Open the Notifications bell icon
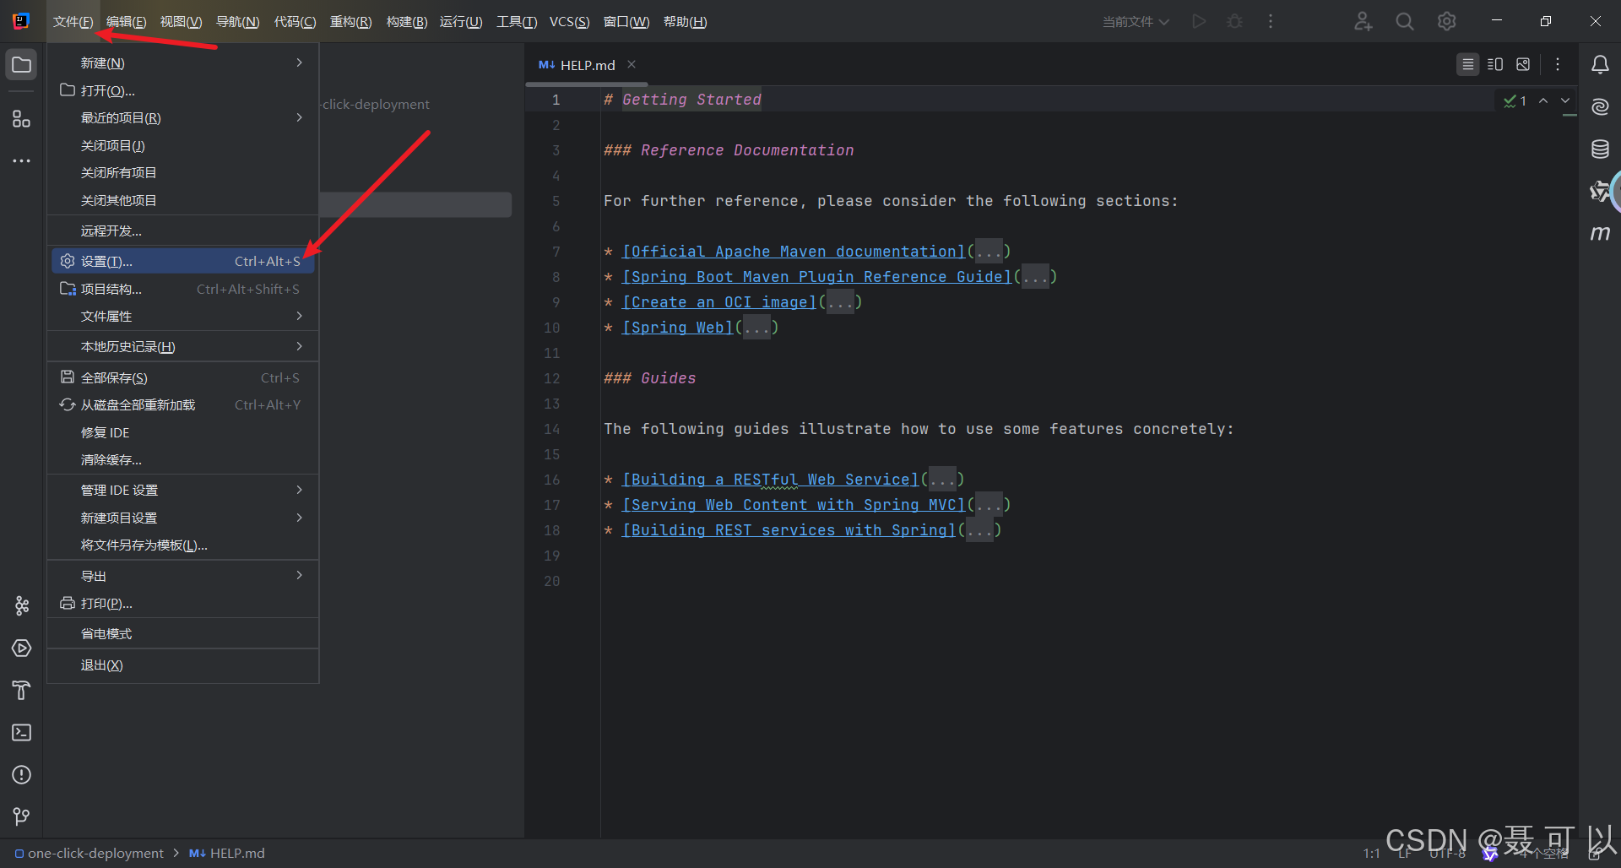Image resolution: width=1621 pixels, height=868 pixels. tap(1600, 65)
